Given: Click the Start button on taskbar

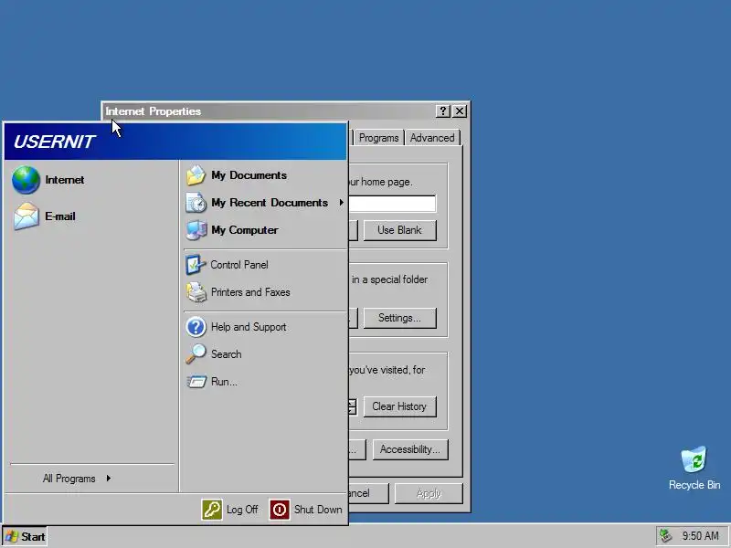Looking at the screenshot, I should pyautogui.click(x=25, y=536).
